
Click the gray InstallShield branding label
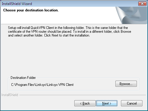[10, 95]
